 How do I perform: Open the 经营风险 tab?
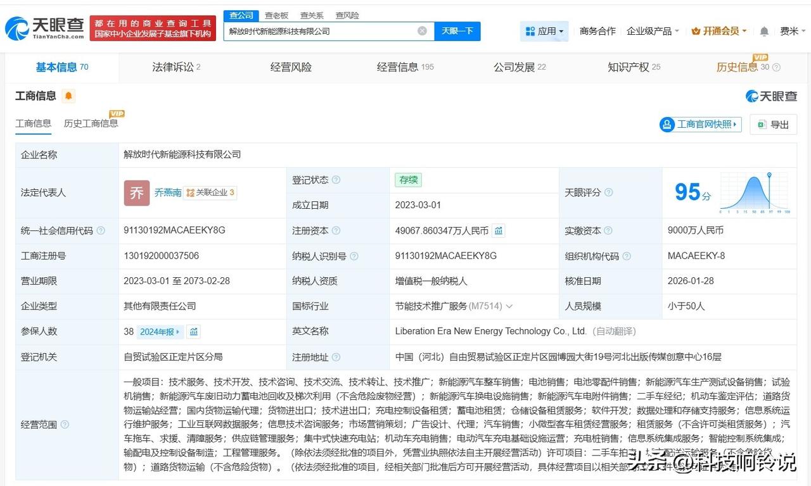coord(291,67)
